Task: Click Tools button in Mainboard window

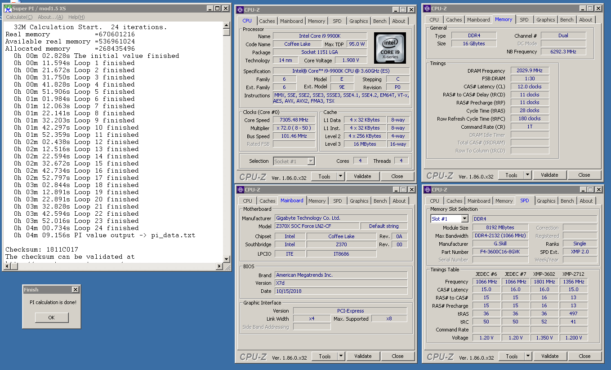Action: click(x=325, y=356)
